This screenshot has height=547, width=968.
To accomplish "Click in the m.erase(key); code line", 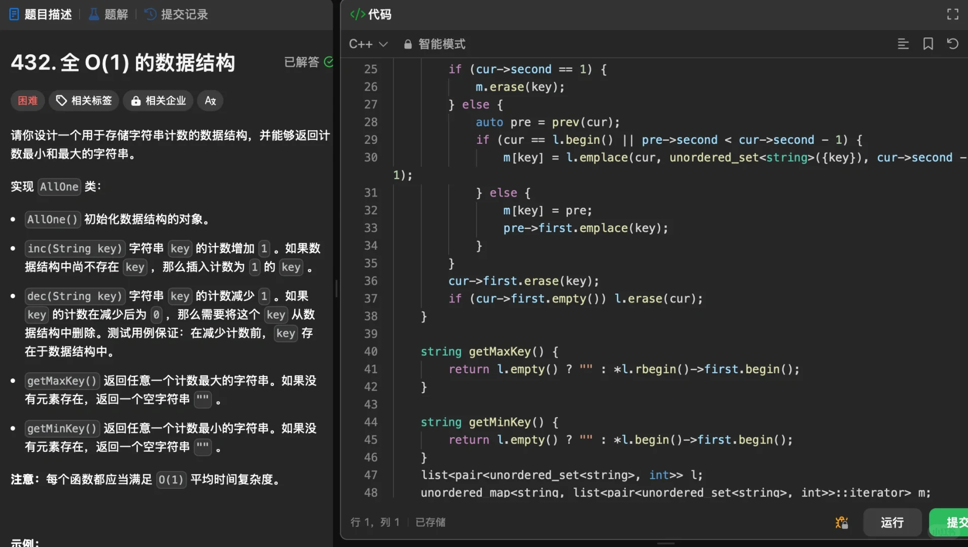I will coord(520,87).
